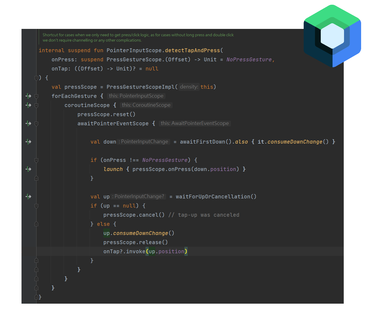Click the suspend call gutter icon beside forEachGesture
The width and height of the screenshot is (367, 324).
point(28,96)
